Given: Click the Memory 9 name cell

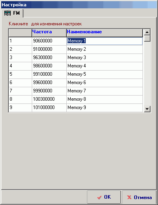Looking at the screenshot, I should [x=104, y=108].
